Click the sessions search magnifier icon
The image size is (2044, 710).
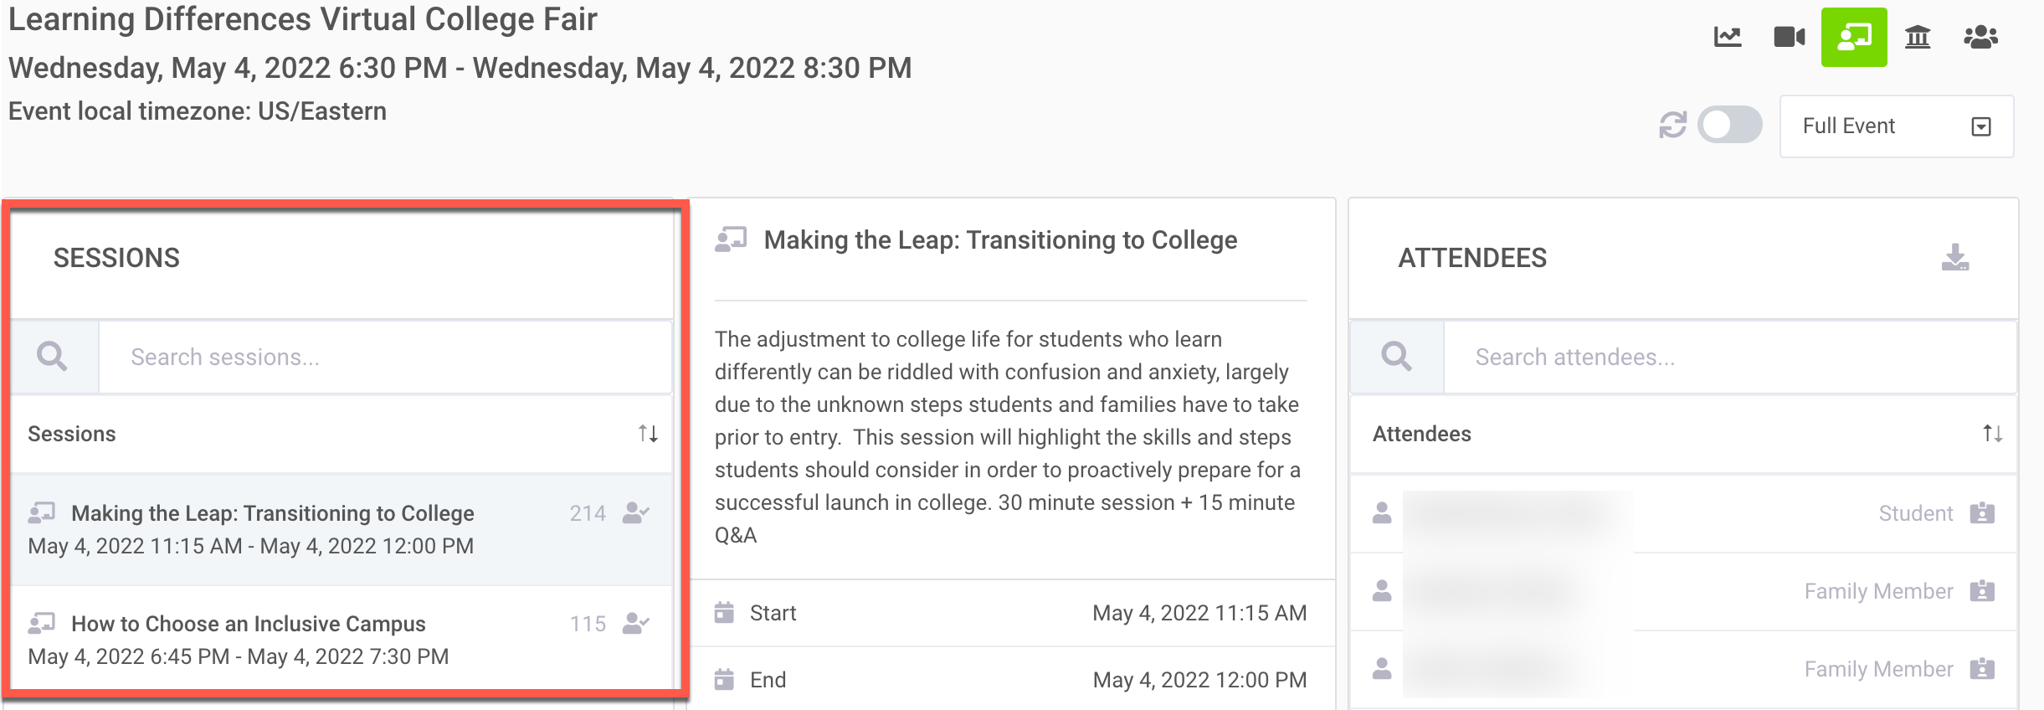pos(52,357)
